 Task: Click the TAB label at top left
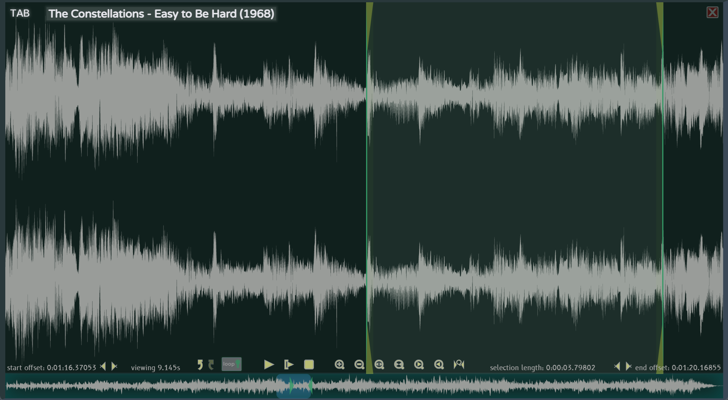[20, 14]
